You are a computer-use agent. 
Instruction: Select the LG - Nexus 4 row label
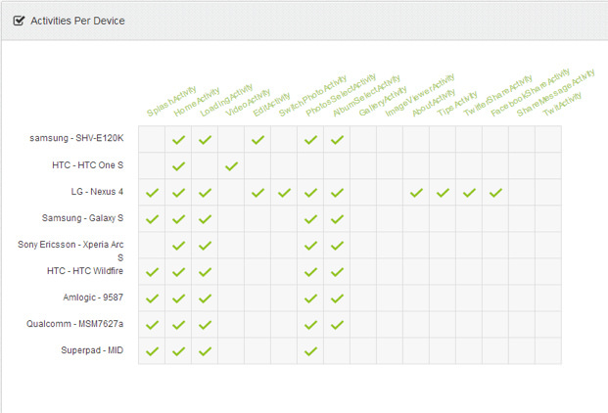(x=96, y=193)
